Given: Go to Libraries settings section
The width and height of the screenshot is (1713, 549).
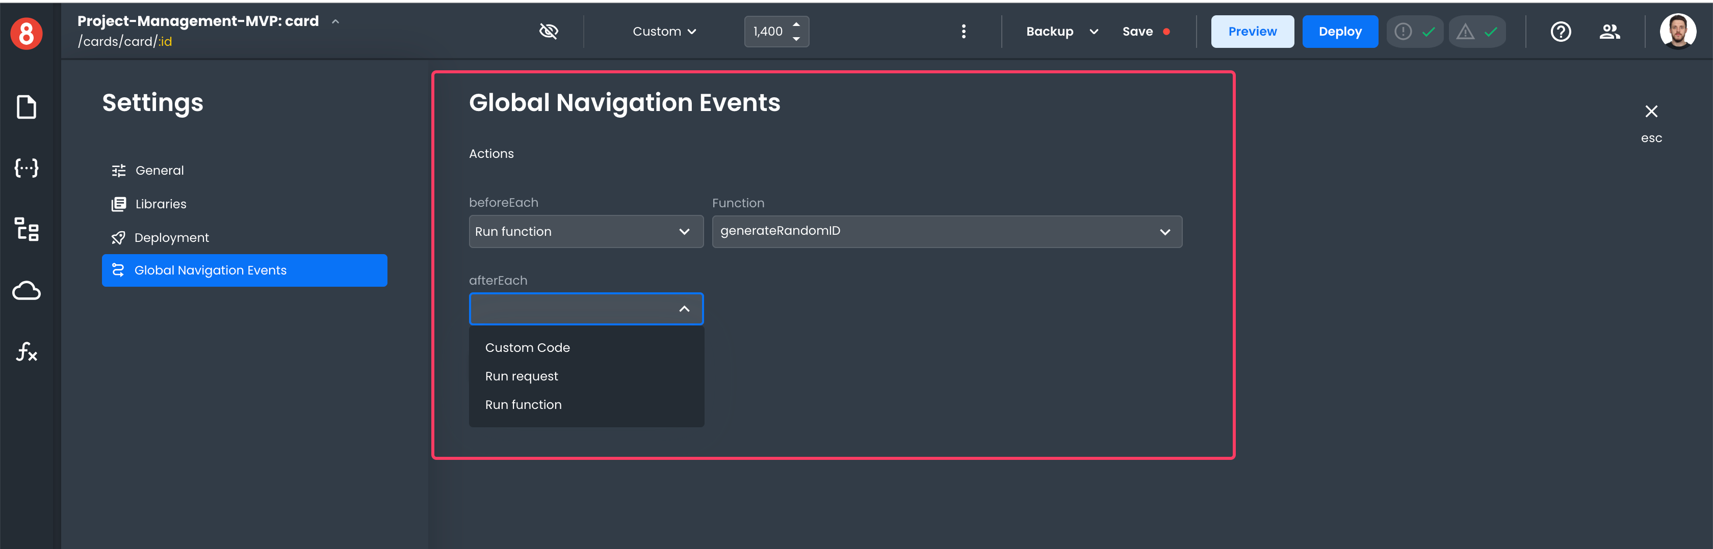Looking at the screenshot, I should click(x=160, y=204).
